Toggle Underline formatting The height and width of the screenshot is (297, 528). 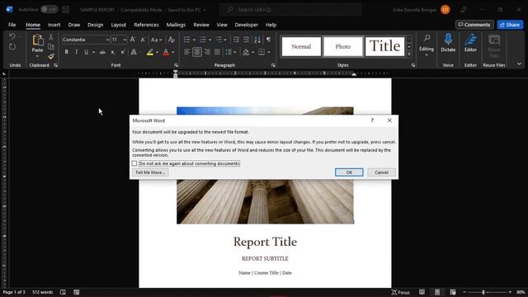(86, 52)
